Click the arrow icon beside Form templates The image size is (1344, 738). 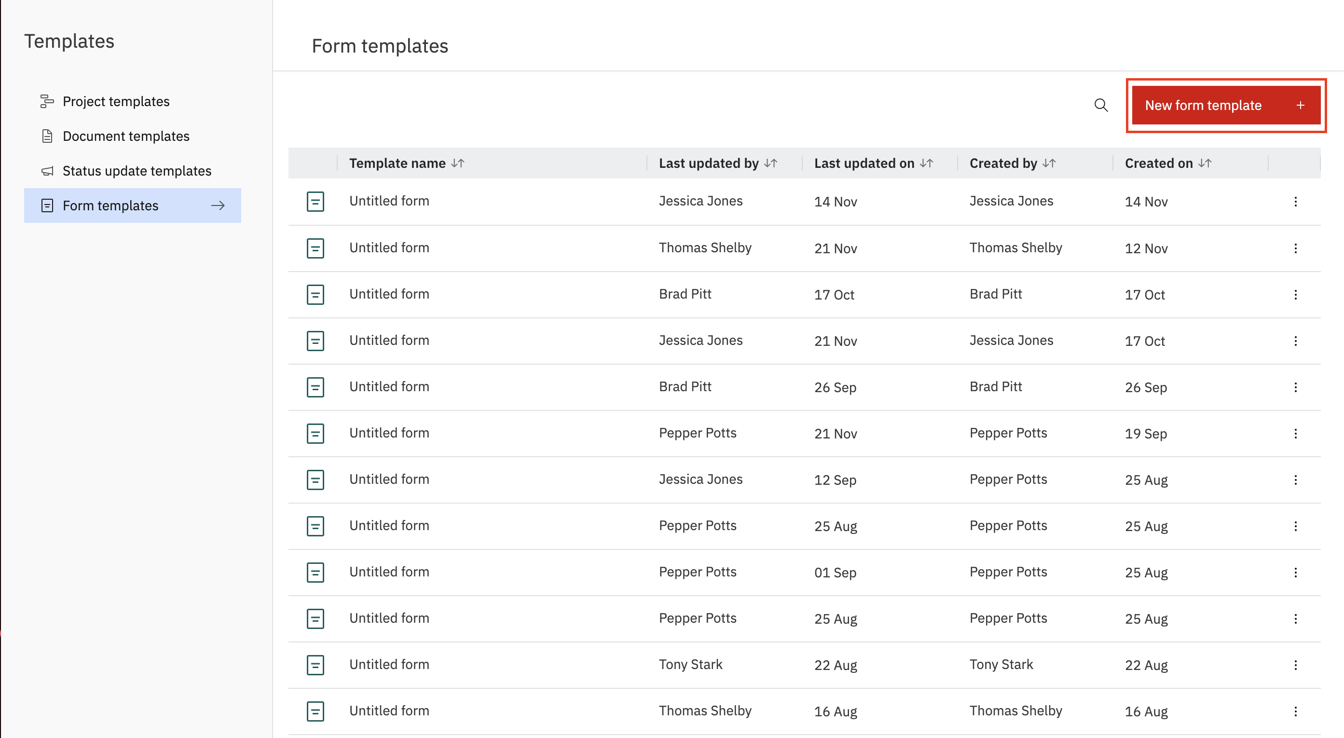coord(218,205)
